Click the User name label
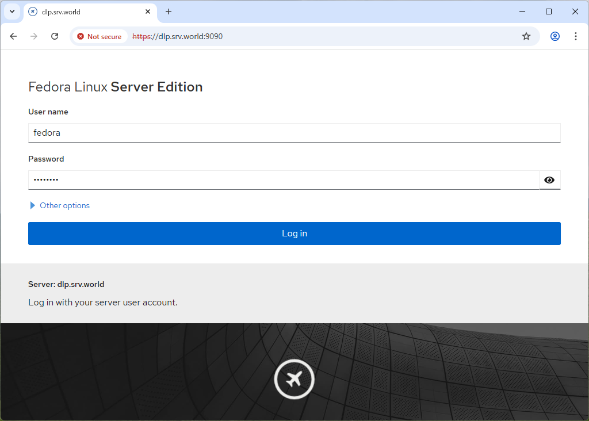Image resolution: width=589 pixels, height=421 pixels. 48,112
